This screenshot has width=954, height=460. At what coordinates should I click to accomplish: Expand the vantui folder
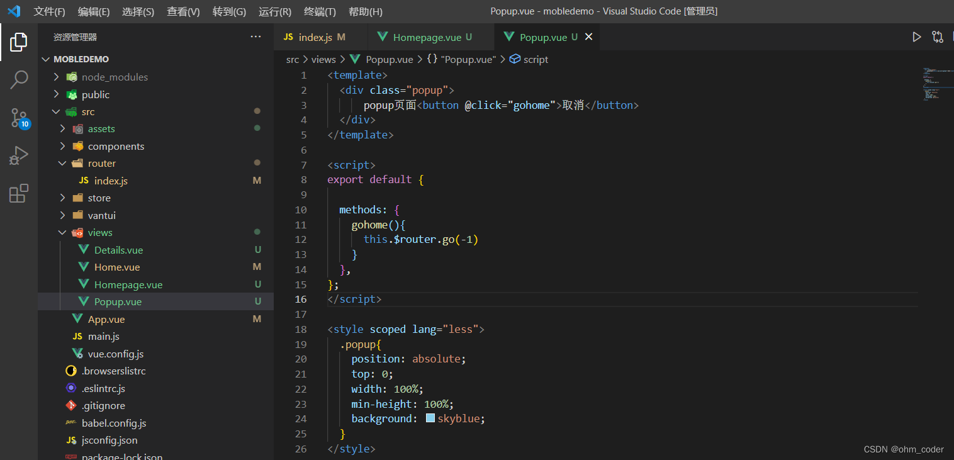(x=62, y=215)
